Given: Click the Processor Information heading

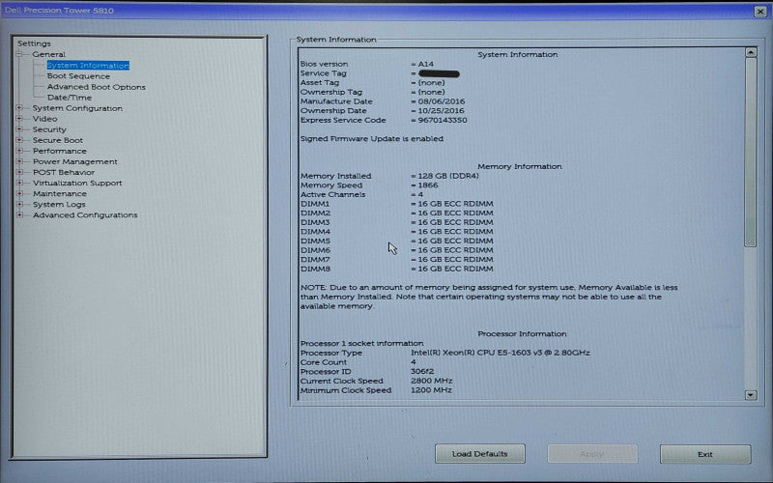Looking at the screenshot, I should [522, 334].
